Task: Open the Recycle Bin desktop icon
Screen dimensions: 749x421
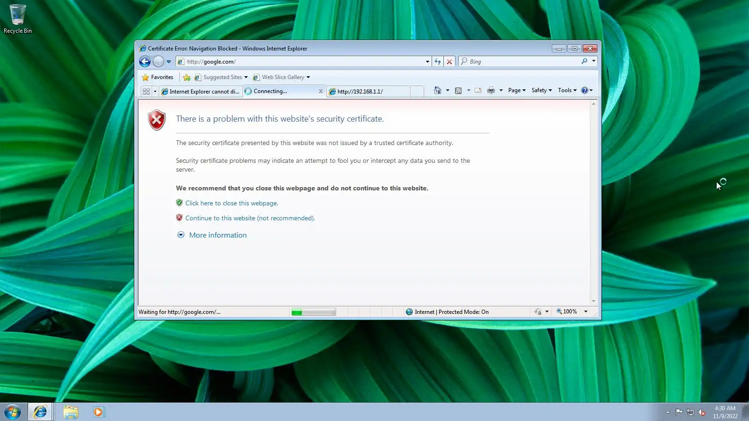Action: click(x=18, y=19)
